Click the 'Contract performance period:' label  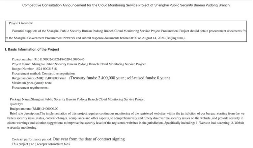(32, 139)
